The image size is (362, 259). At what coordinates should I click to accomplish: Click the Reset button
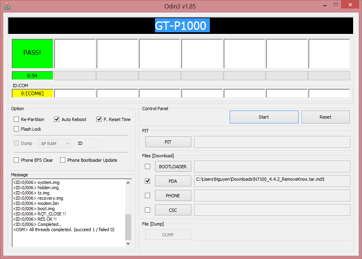(326, 117)
